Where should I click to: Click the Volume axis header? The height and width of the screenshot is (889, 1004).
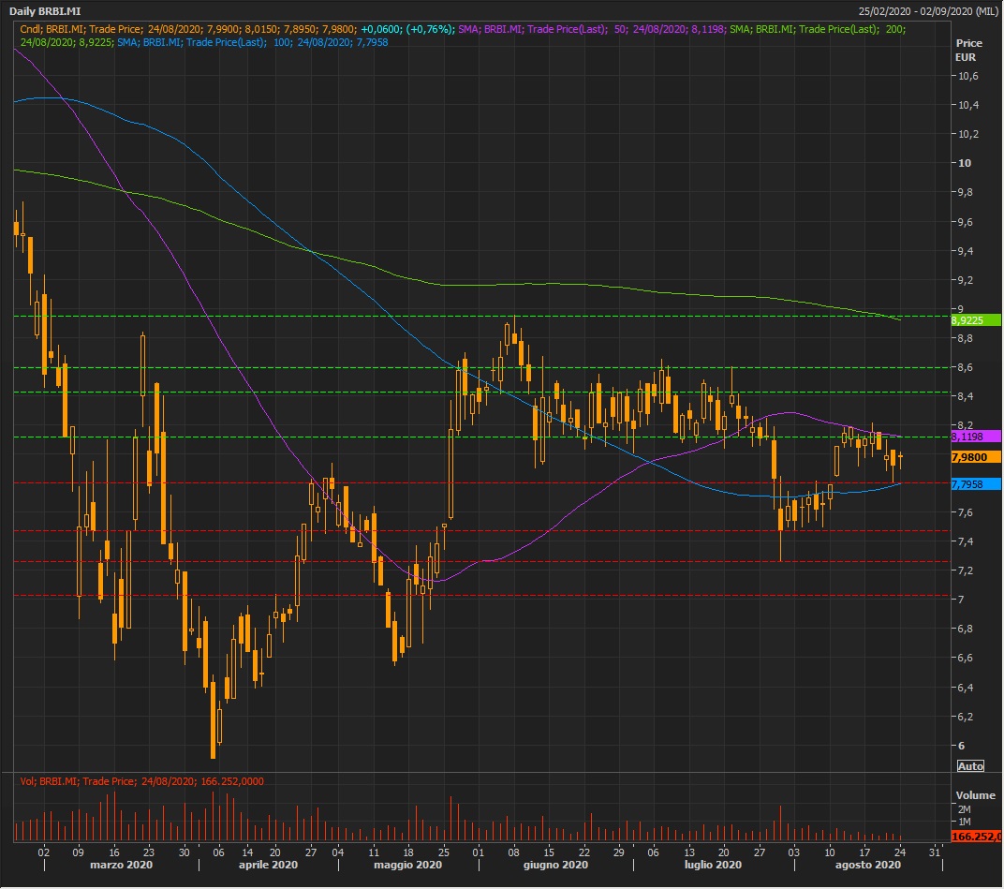point(973,793)
